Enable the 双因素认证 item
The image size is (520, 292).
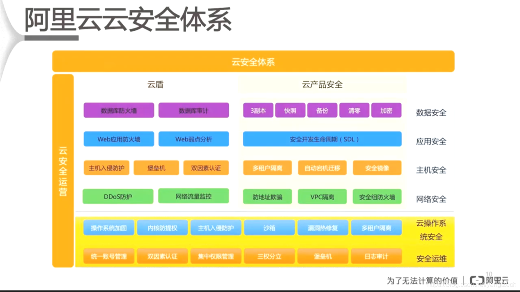point(206,168)
